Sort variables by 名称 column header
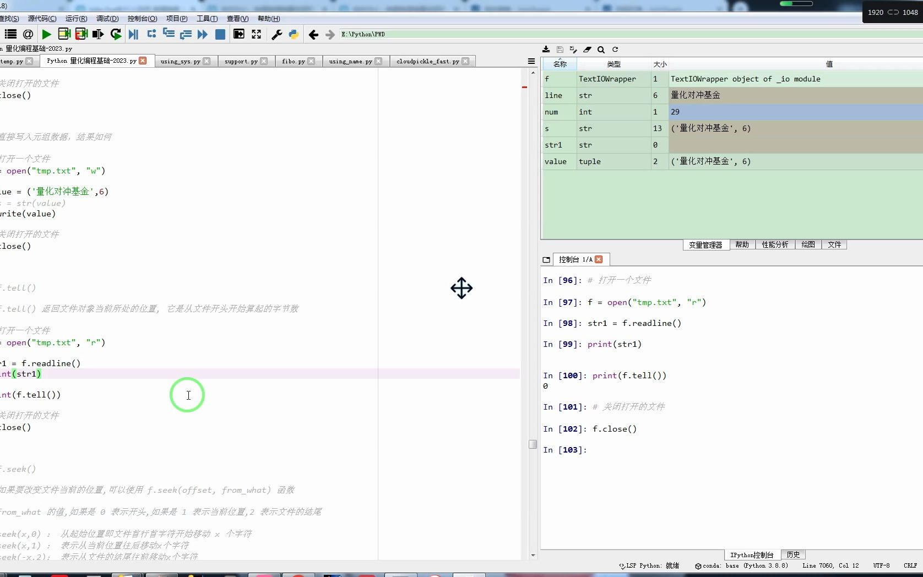 click(560, 64)
